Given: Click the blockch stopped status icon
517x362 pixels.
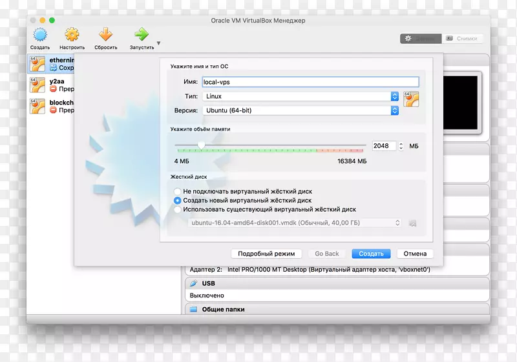Looking at the screenshot, I should 53,110.
